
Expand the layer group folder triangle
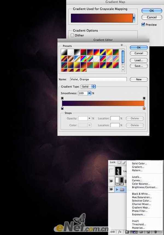pos(117,189)
